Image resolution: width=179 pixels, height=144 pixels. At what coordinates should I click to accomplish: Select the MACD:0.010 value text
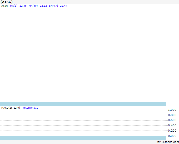point(31,108)
